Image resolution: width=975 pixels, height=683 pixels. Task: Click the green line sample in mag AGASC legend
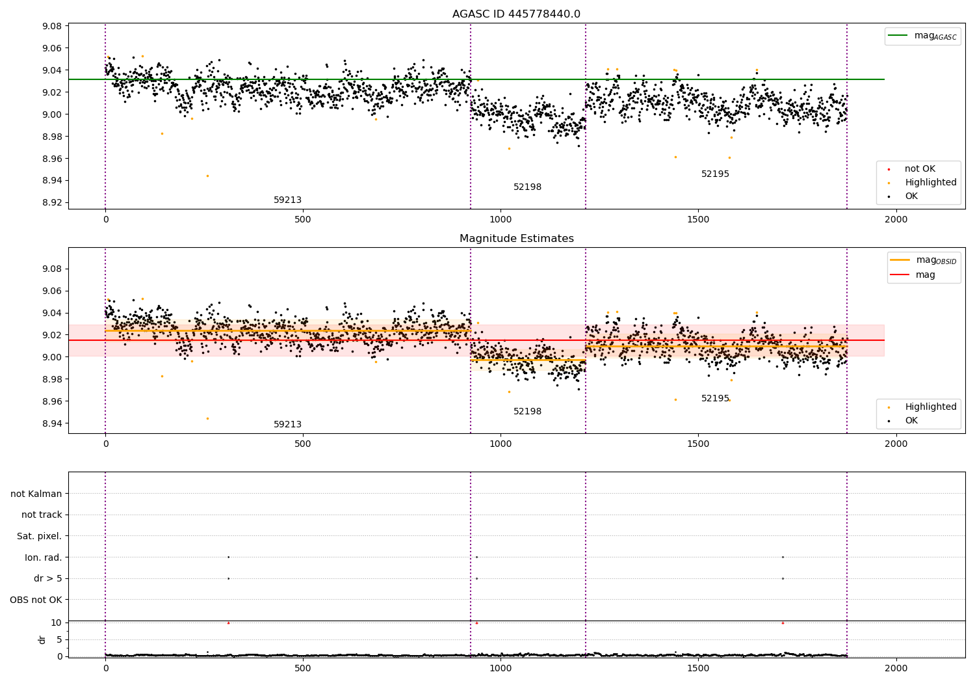(x=898, y=36)
